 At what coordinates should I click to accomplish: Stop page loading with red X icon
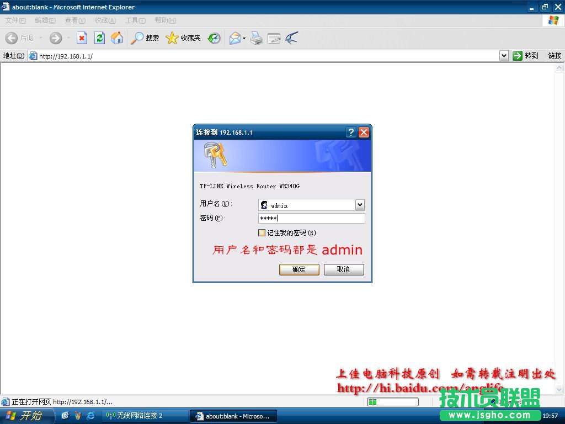[x=82, y=38]
